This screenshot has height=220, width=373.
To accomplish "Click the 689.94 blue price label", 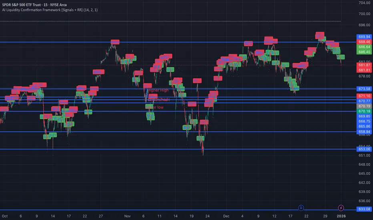I will pyautogui.click(x=364, y=37).
